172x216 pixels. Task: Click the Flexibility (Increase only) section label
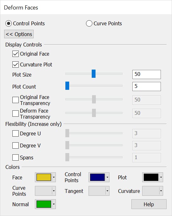pos(33,124)
